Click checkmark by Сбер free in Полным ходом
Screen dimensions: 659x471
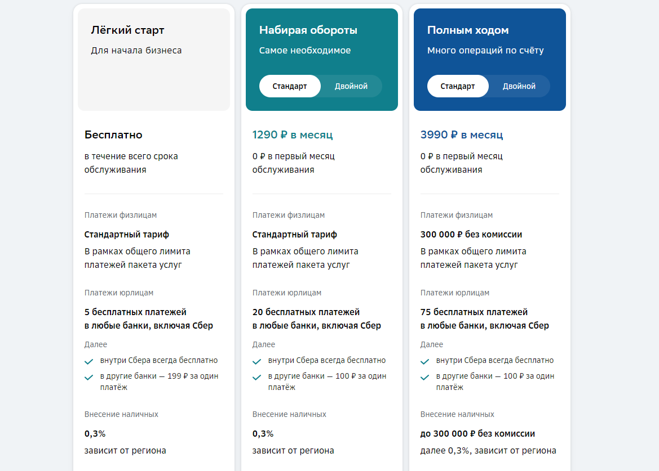tap(424, 361)
